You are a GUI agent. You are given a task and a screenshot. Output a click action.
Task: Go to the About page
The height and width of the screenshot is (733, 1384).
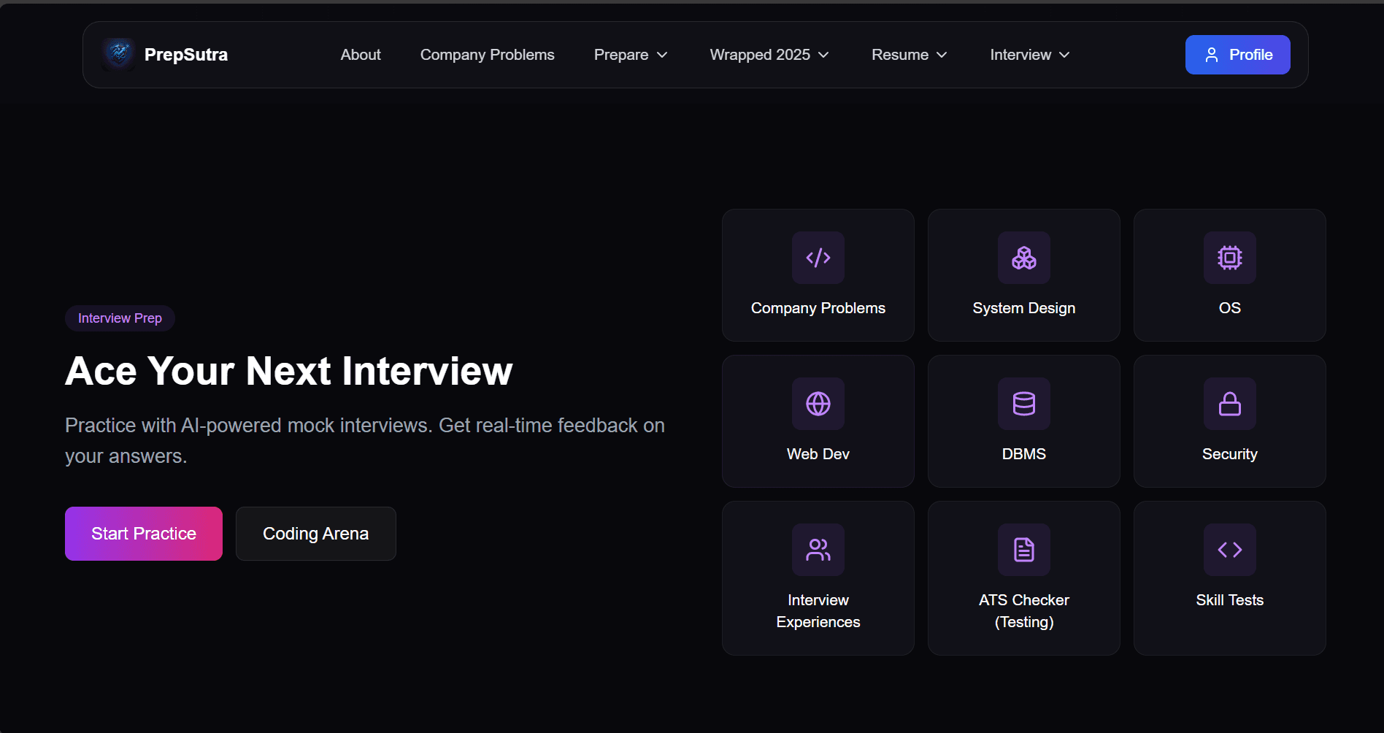click(x=361, y=55)
